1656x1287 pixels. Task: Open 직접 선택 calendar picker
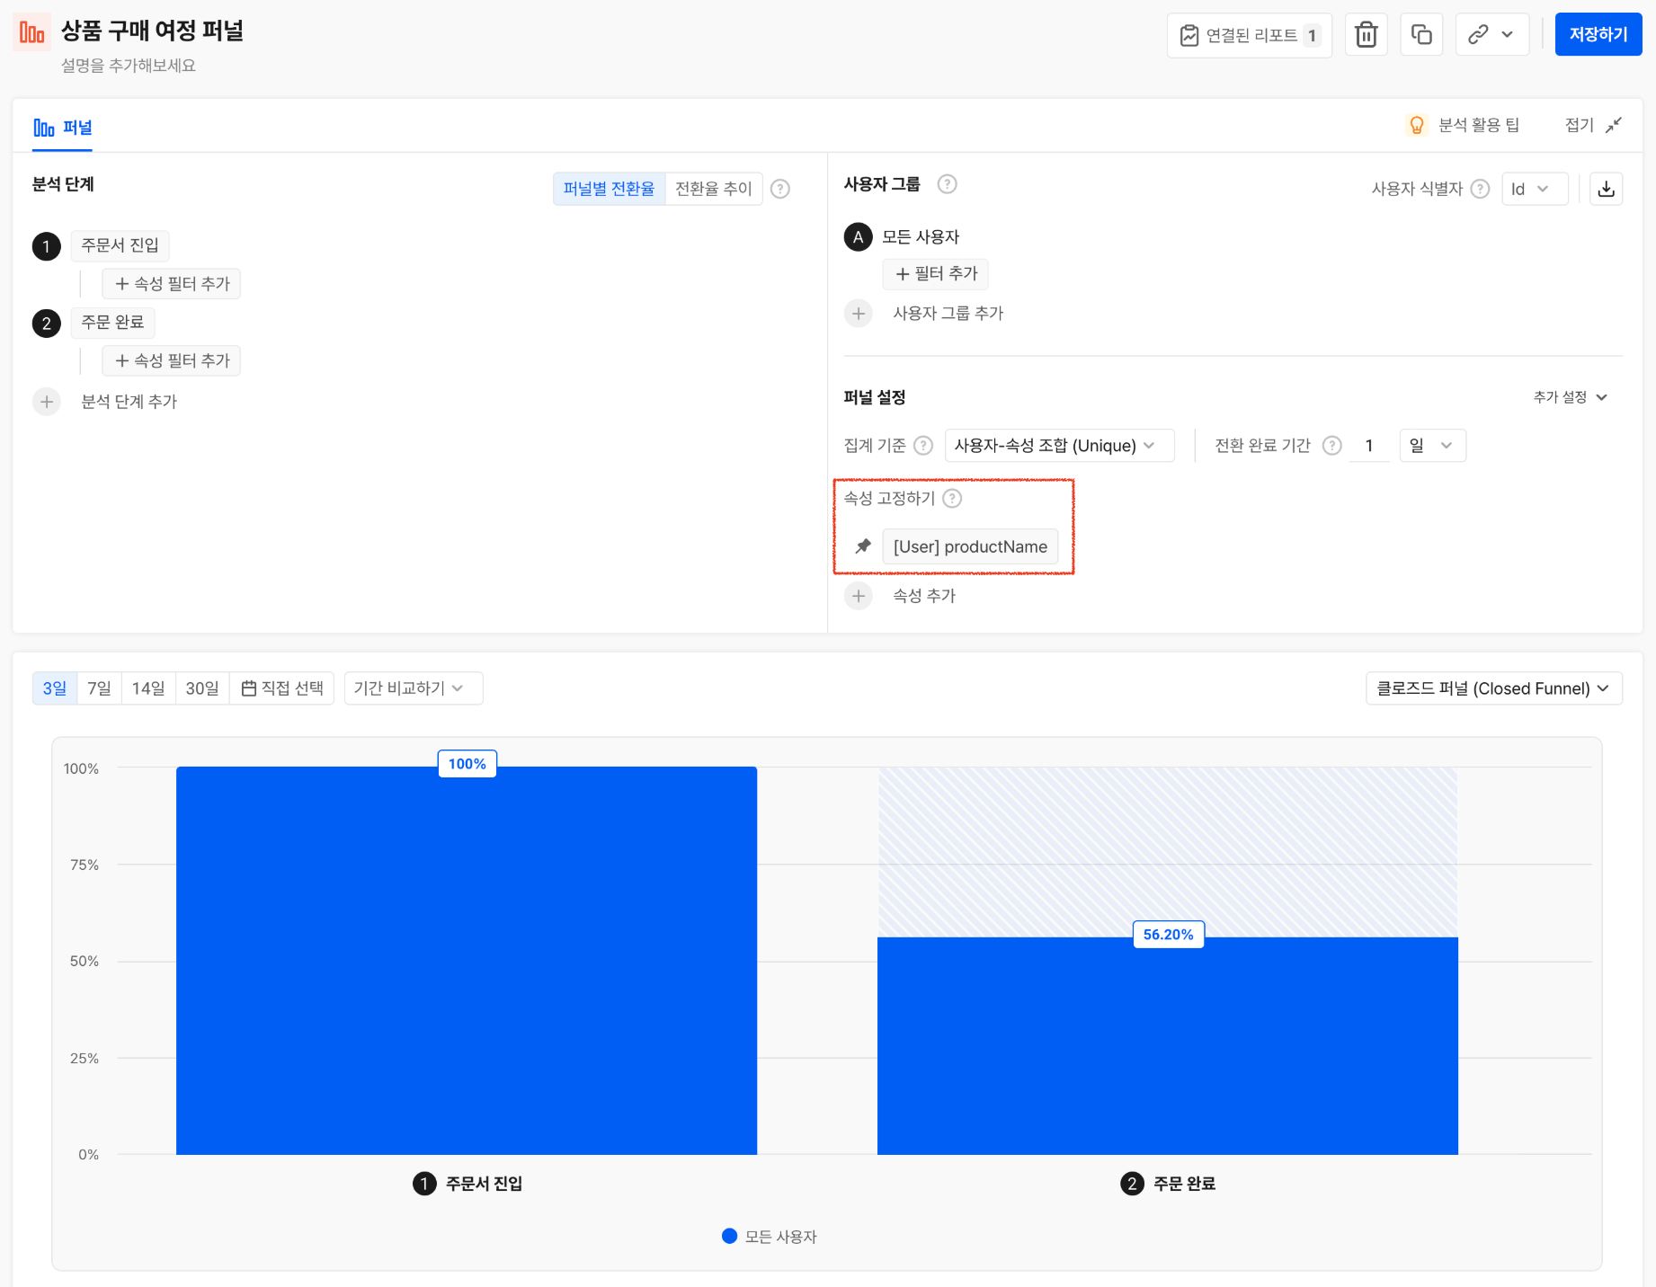[282, 688]
